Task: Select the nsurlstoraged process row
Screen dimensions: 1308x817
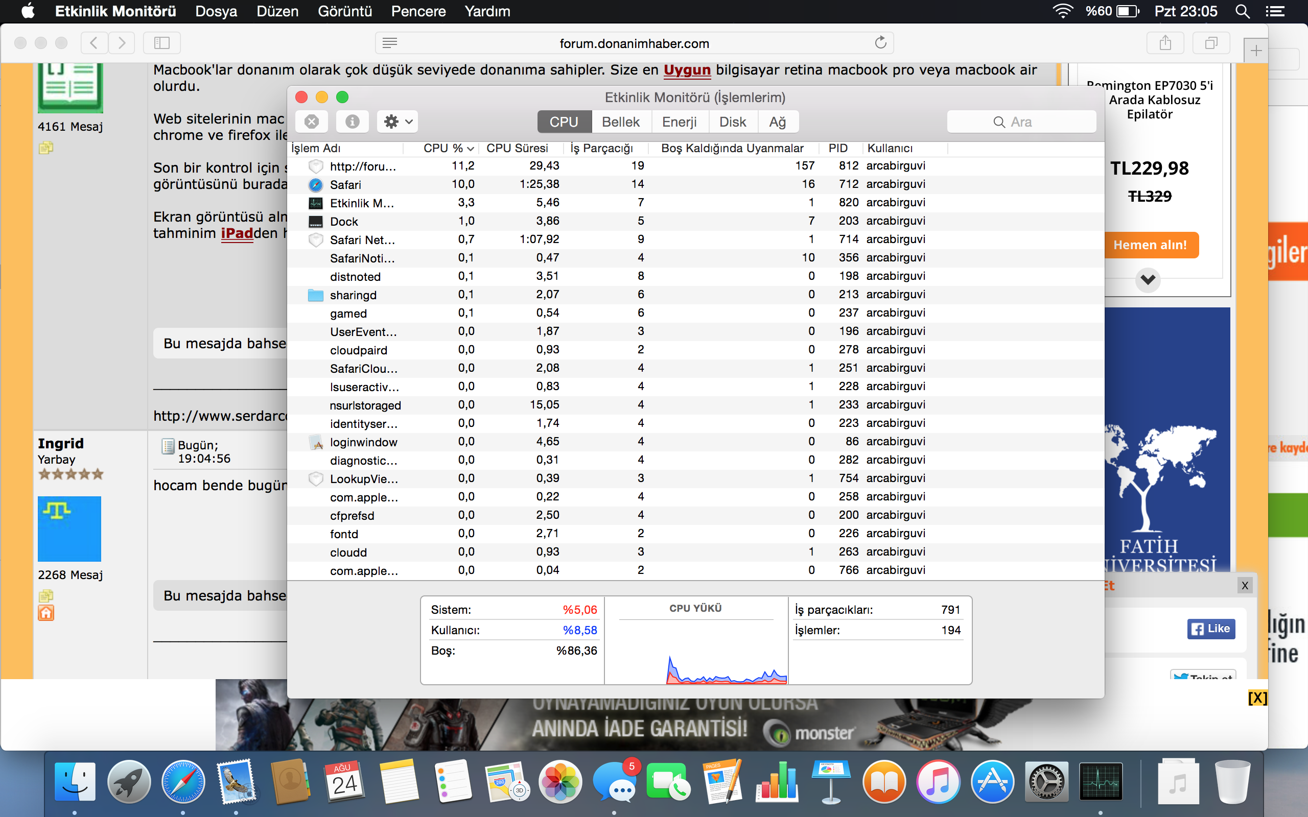Action: point(695,405)
